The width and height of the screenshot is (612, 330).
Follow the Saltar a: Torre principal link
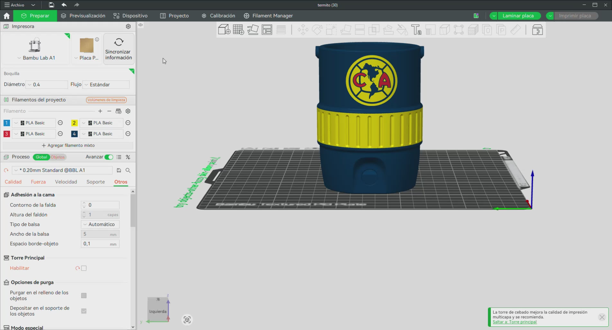point(515,322)
